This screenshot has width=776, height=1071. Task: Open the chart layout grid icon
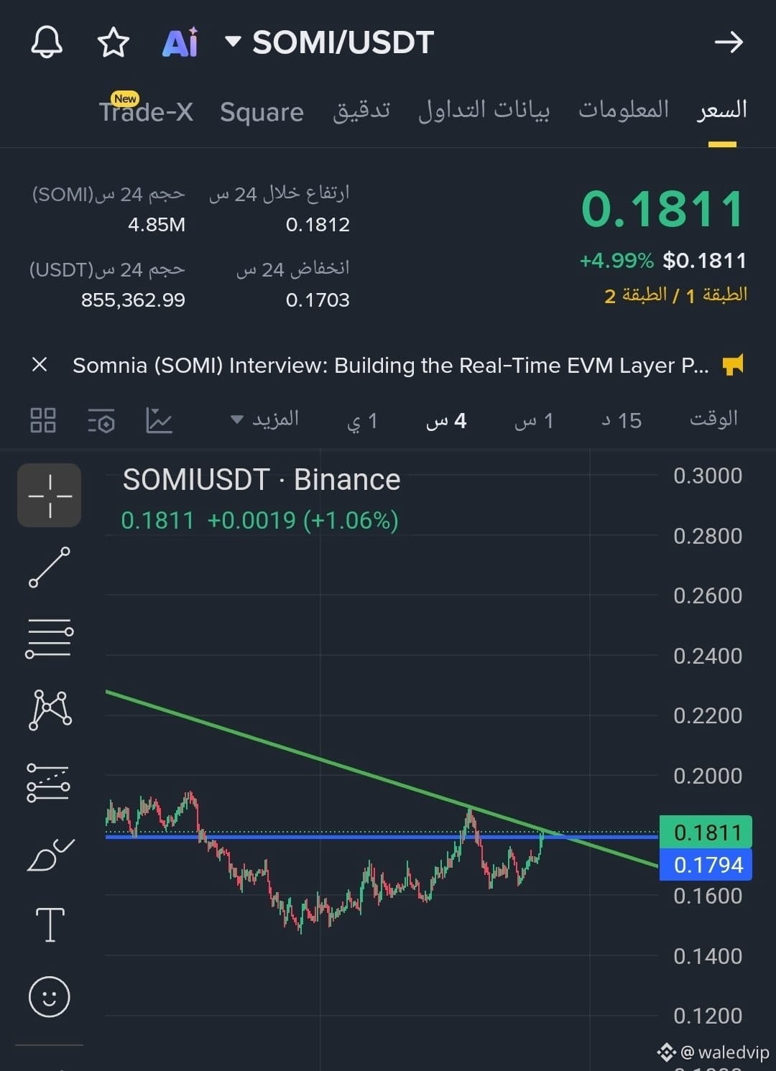click(43, 420)
